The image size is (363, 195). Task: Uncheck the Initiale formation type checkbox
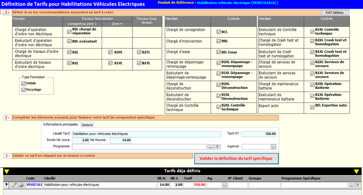click(24, 83)
